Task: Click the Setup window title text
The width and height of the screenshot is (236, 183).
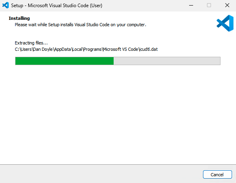Action: (x=56, y=6)
